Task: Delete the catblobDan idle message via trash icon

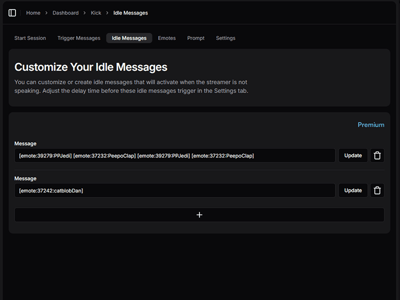Action: pyautogui.click(x=377, y=190)
